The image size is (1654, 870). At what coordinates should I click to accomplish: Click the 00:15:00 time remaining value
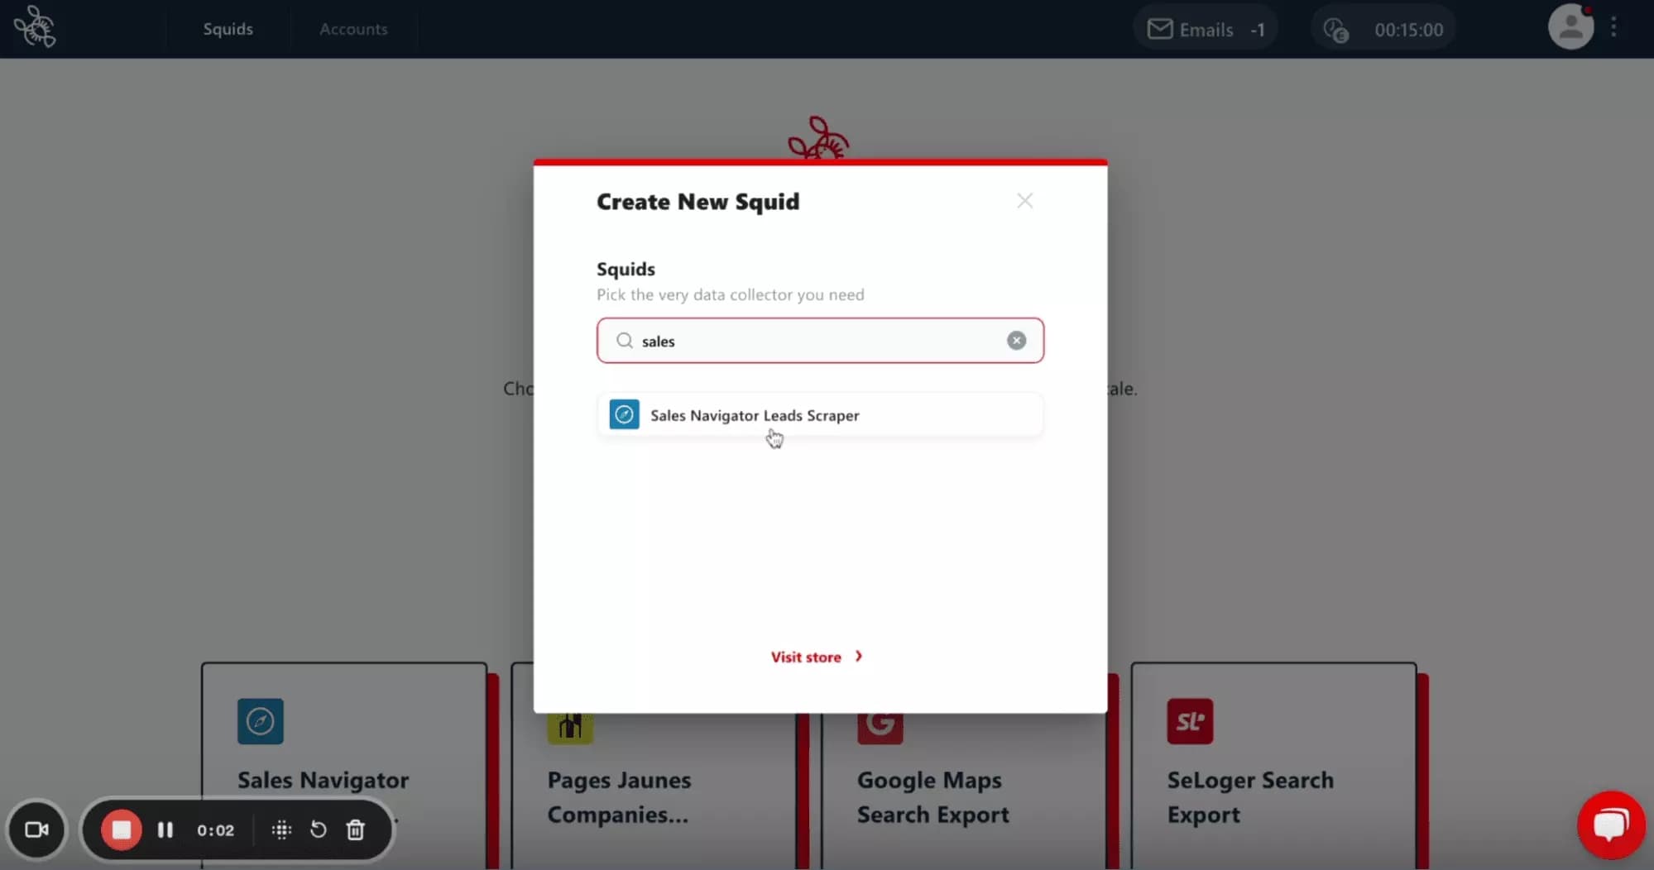[1408, 30]
